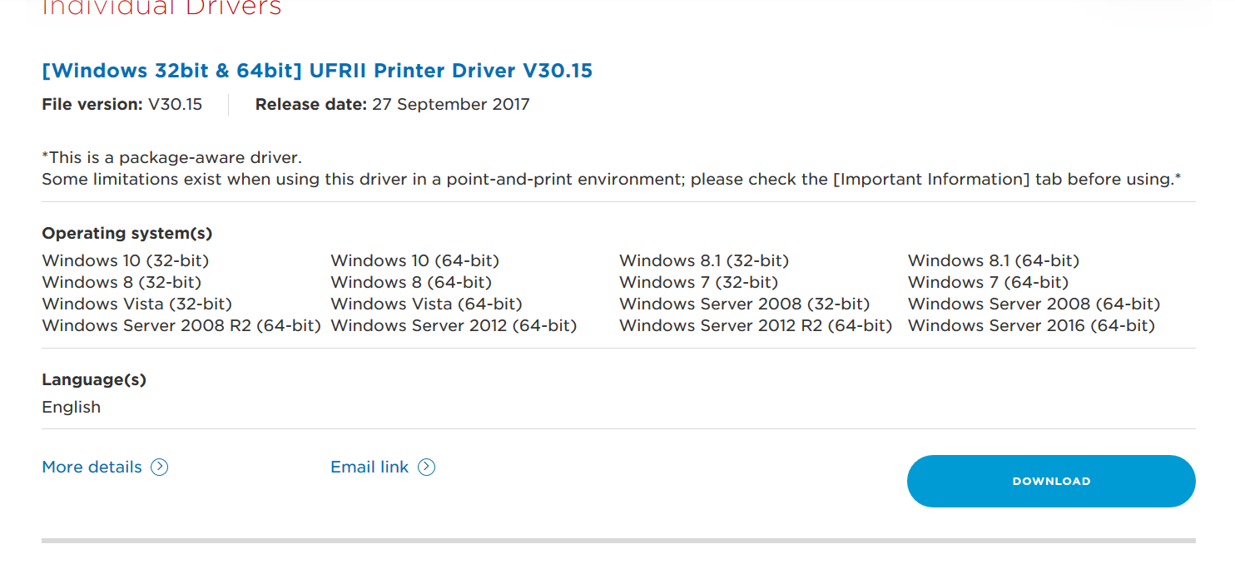Click the Windows 7 (32-bit) entry

point(699,282)
